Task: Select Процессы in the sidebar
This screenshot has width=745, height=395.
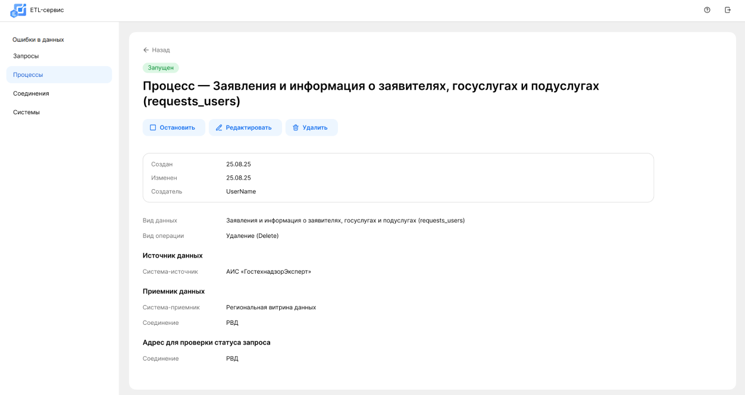Action: 28,75
